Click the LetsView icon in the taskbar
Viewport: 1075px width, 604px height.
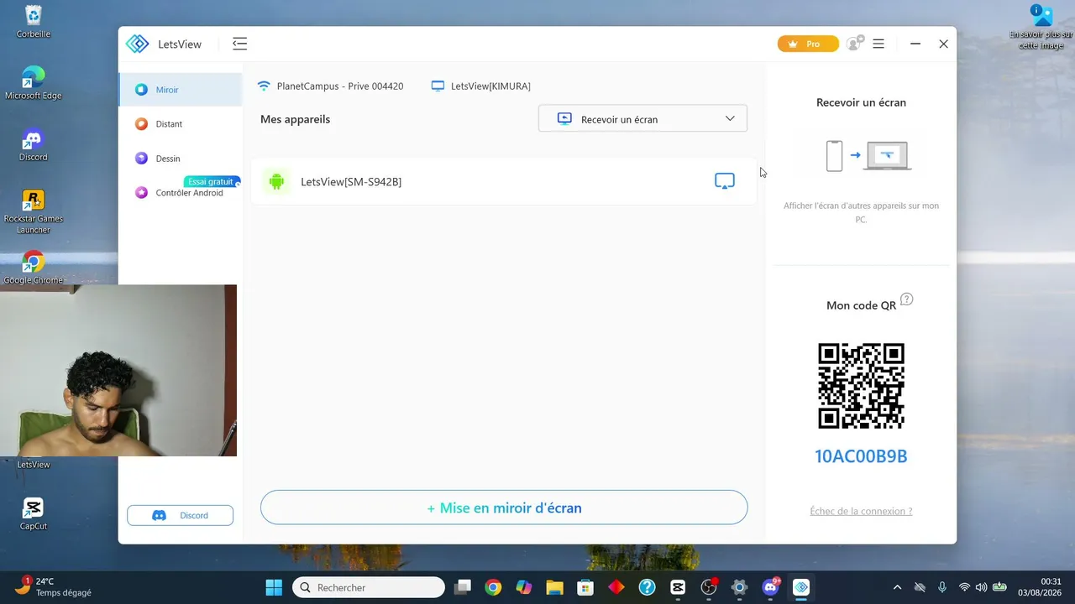click(801, 587)
